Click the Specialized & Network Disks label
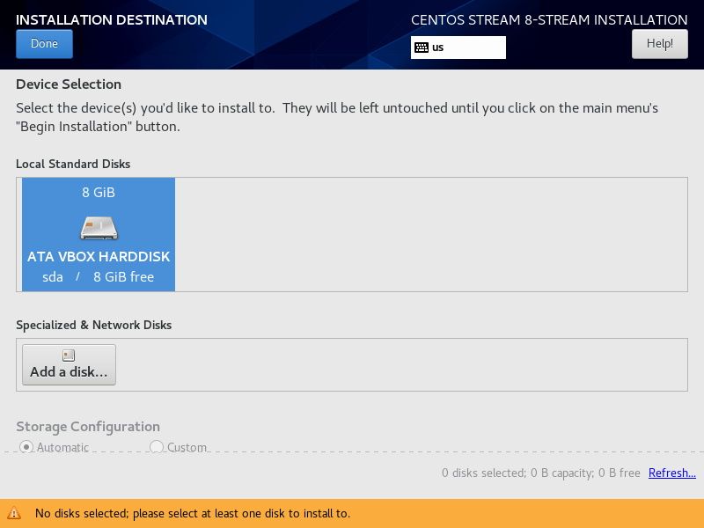704x528 pixels. 94,325
